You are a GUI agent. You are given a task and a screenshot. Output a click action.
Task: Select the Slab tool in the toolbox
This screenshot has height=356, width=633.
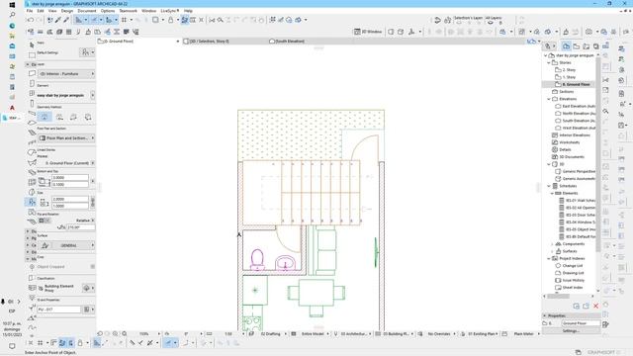32,123
